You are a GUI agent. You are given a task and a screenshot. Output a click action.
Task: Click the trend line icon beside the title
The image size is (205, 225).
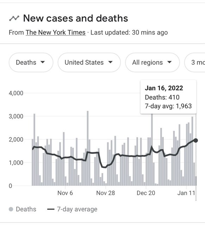click(14, 18)
